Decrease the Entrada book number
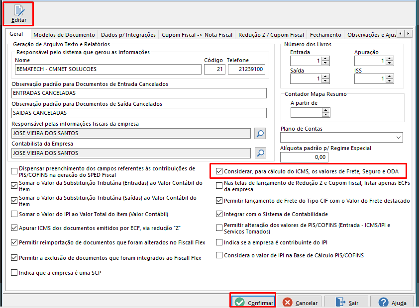The height and width of the screenshot is (308, 419). click(325, 63)
